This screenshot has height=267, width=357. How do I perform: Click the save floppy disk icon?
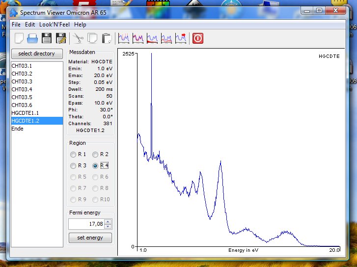tap(47, 38)
